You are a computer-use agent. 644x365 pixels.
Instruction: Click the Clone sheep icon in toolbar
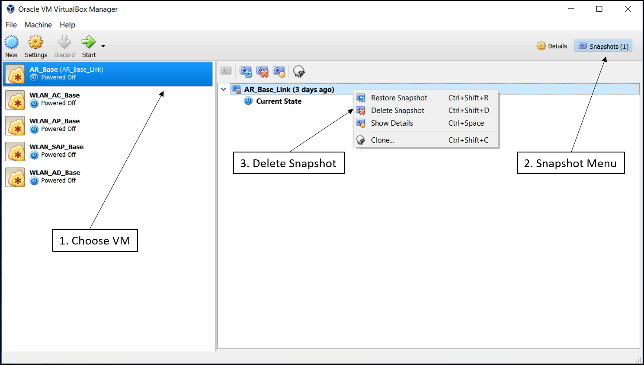tap(299, 71)
